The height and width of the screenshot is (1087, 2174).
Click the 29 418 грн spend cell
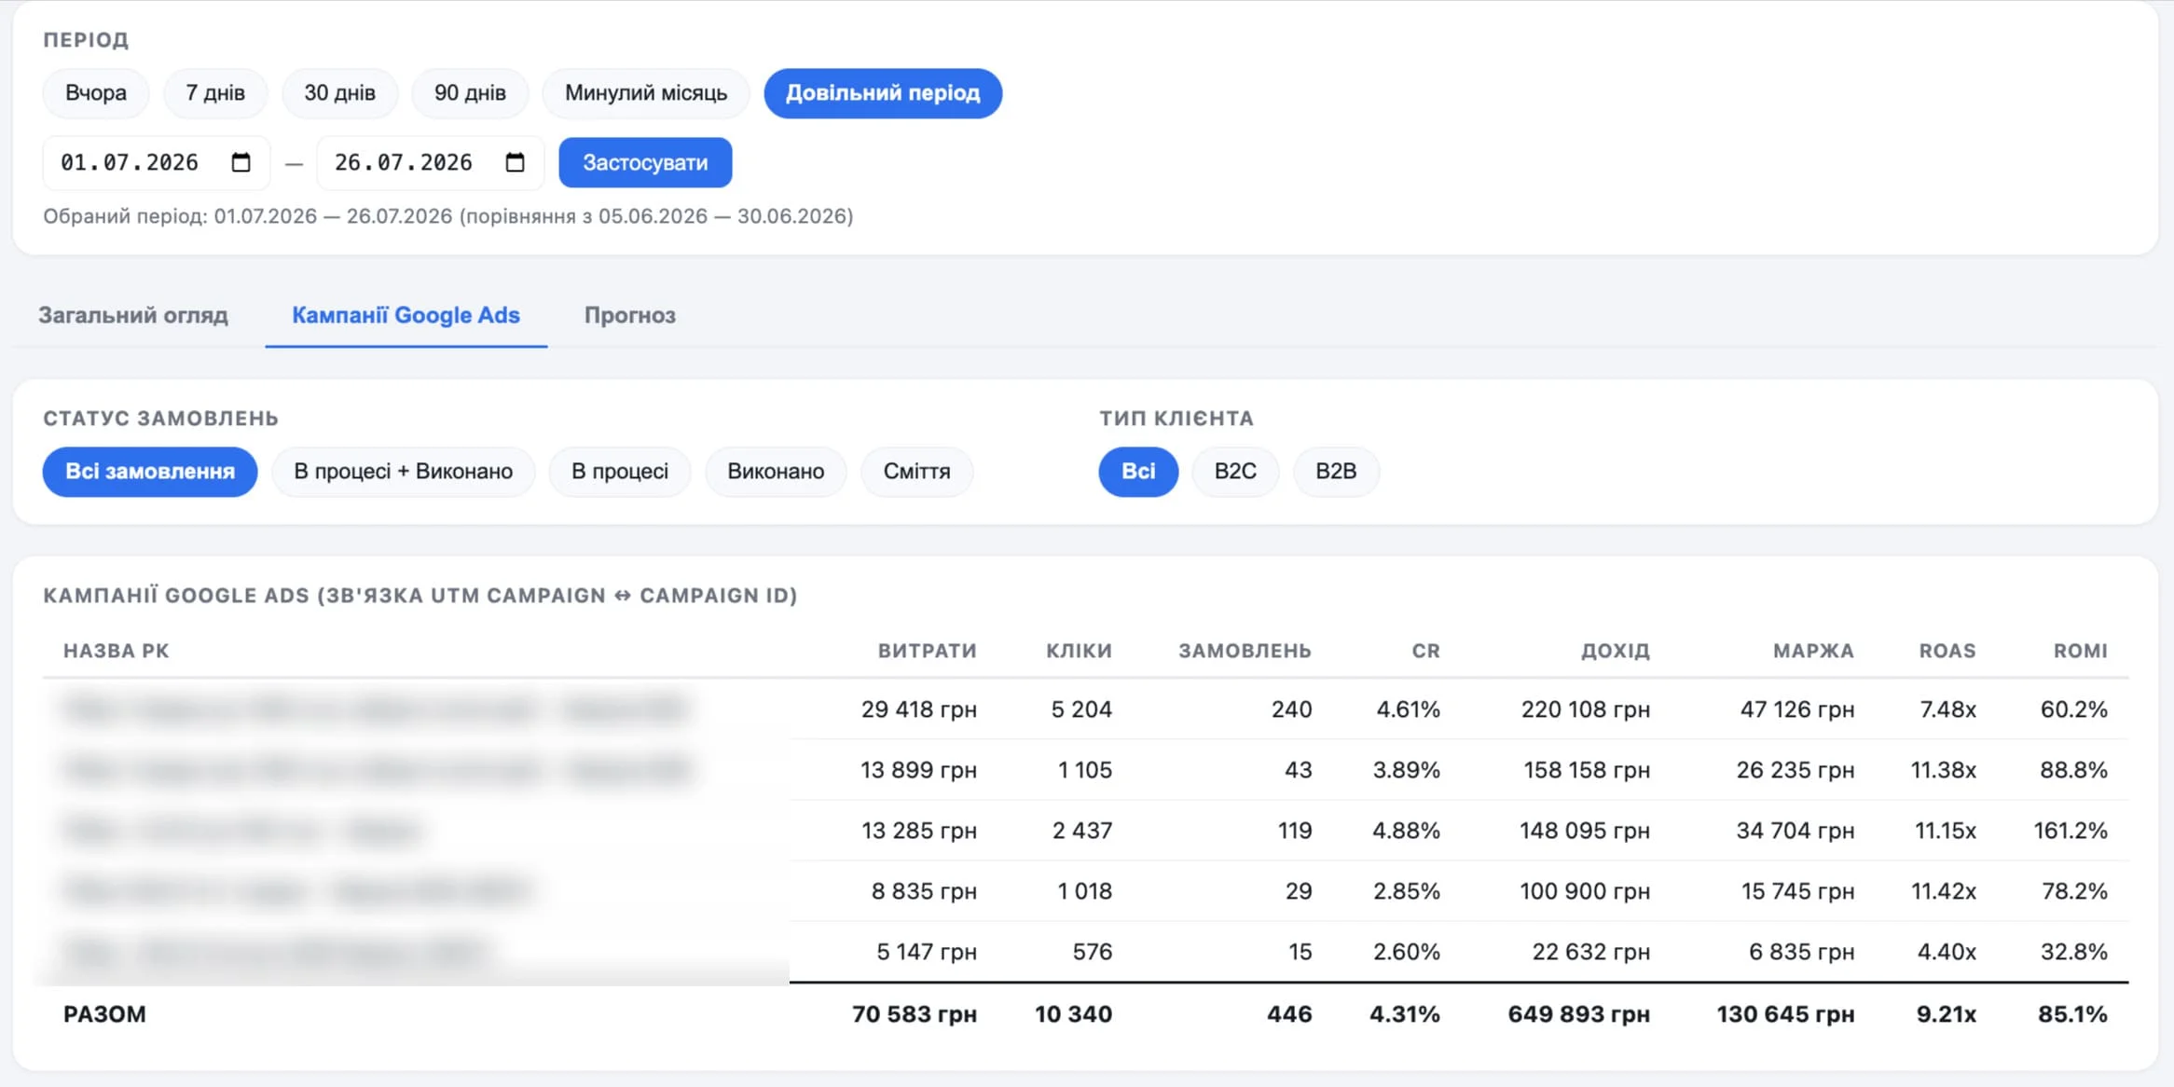coord(918,709)
